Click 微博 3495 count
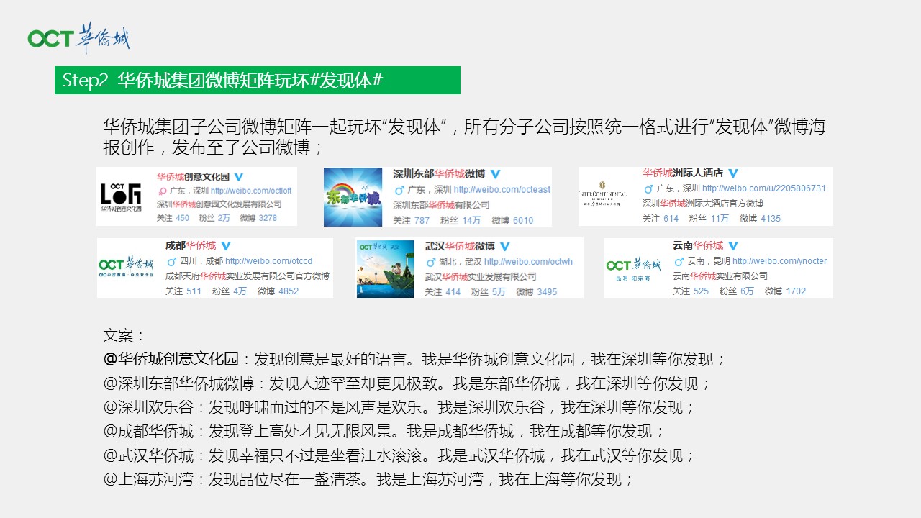921x518 pixels. (x=537, y=292)
